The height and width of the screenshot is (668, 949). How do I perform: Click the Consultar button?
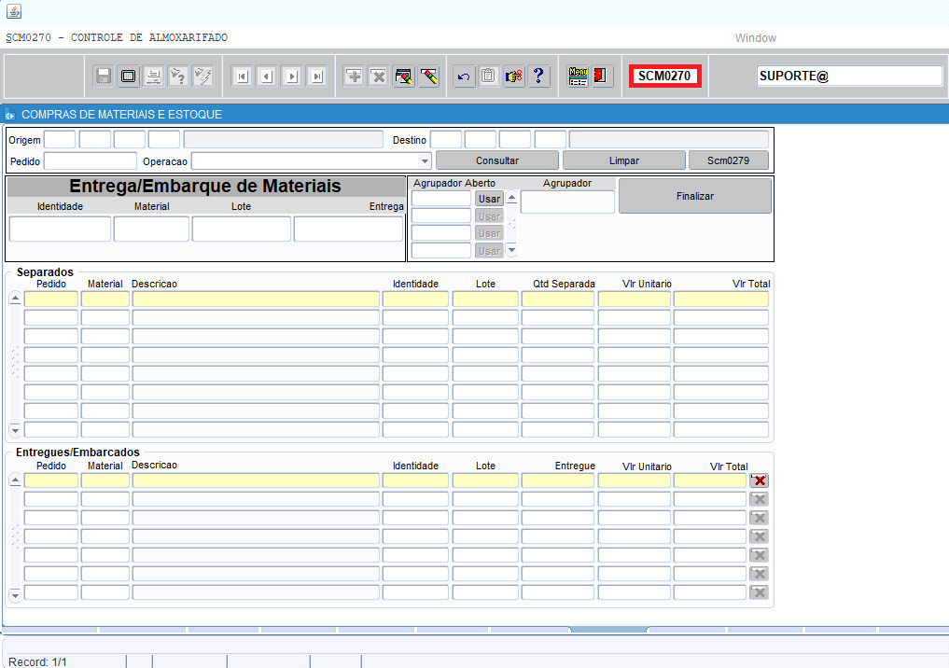tap(497, 160)
